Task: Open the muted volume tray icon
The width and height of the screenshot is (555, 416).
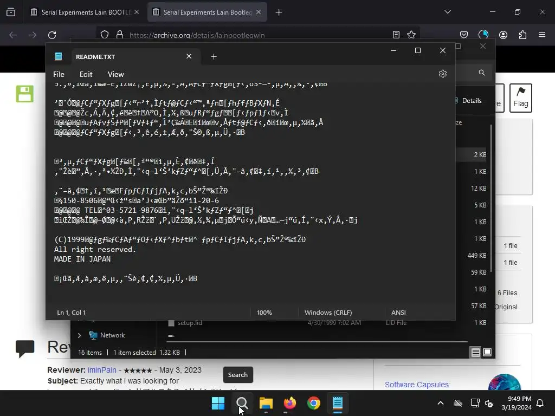Action: click(x=489, y=403)
